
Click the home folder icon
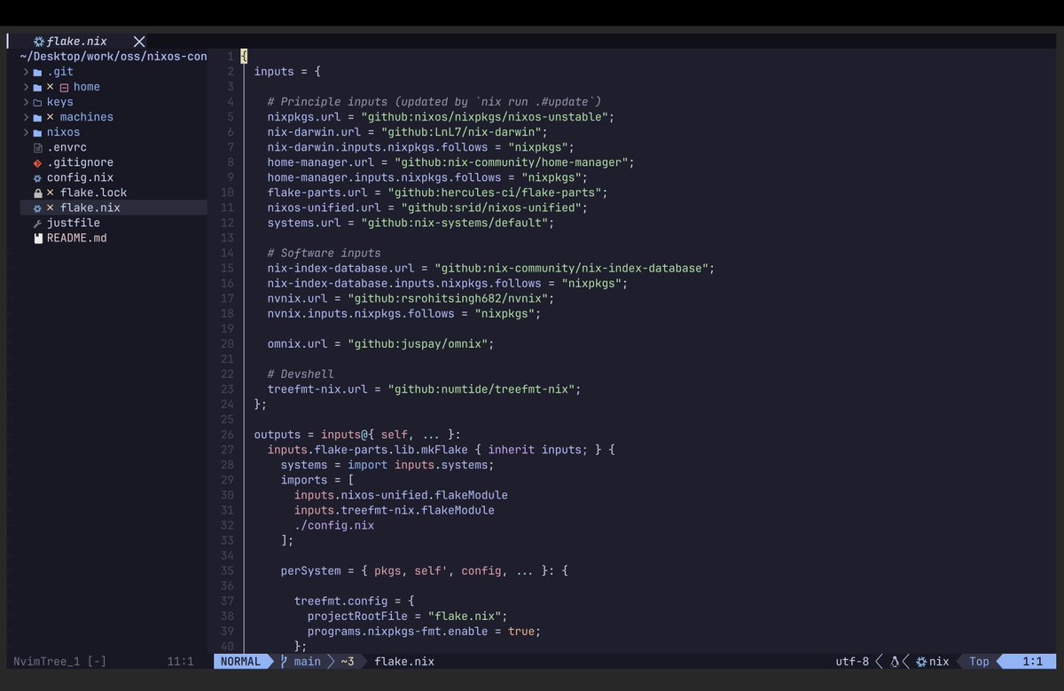pos(37,87)
